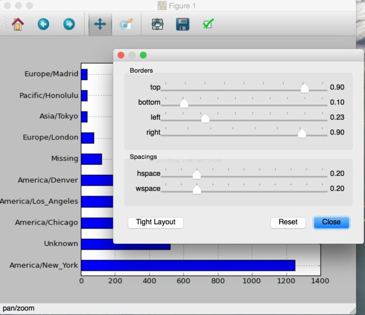Open Edit parameters green check icon
The height and width of the screenshot is (315, 365).
(208, 25)
